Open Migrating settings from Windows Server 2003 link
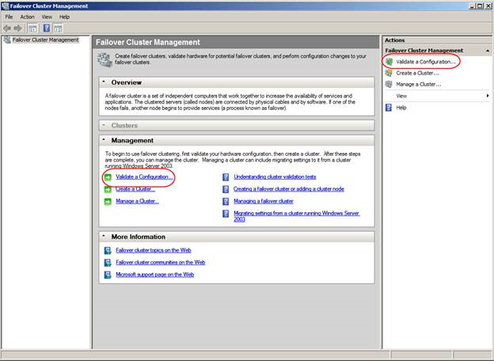The image size is (494, 361). [296, 216]
